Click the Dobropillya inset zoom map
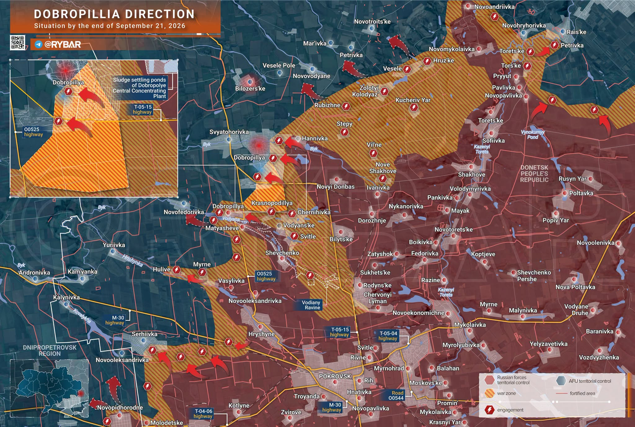This screenshot has height=427, width=635. pyautogui.click(x=94, y=128)
